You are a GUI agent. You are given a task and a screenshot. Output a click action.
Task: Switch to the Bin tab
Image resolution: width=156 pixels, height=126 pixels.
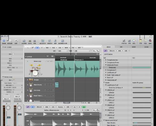tap(109, 47)
